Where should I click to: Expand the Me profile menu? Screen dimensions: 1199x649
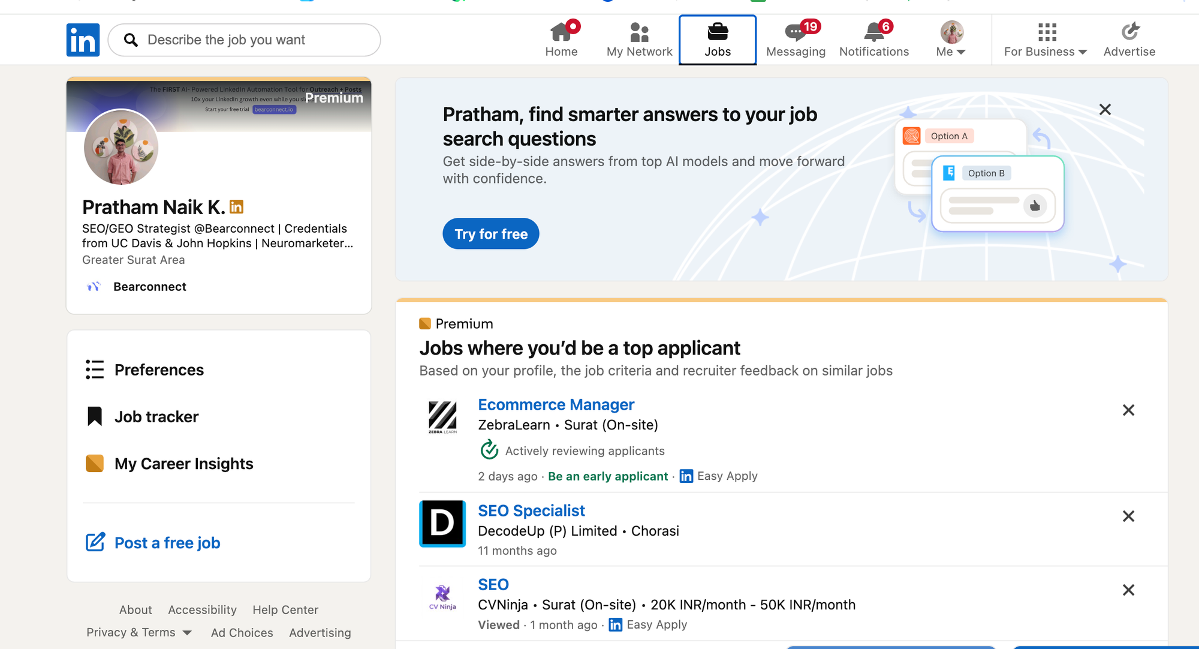(x=951, y=40)
